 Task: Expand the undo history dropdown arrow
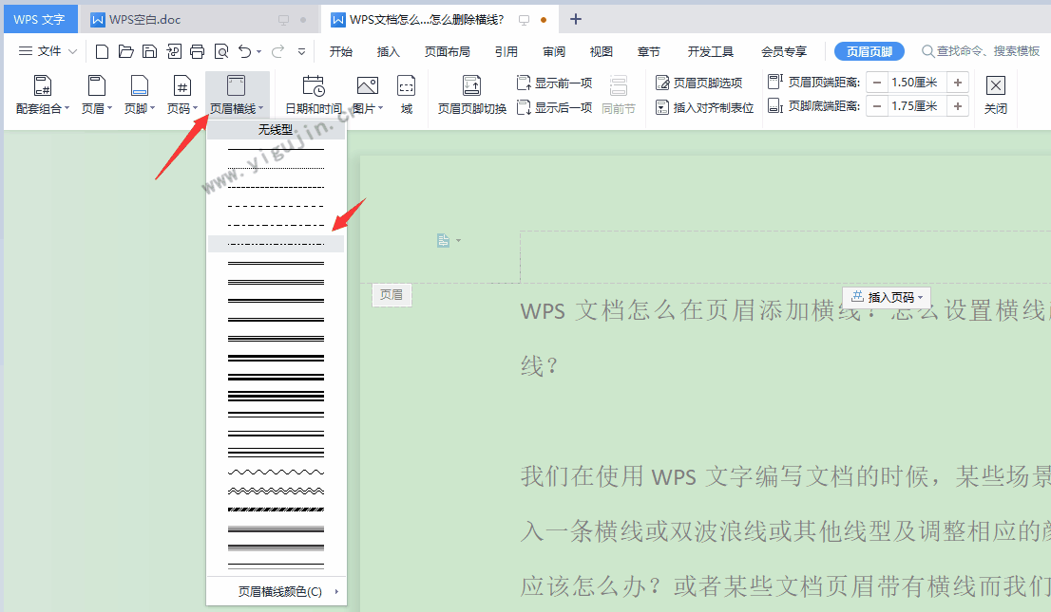click(258, 51)
